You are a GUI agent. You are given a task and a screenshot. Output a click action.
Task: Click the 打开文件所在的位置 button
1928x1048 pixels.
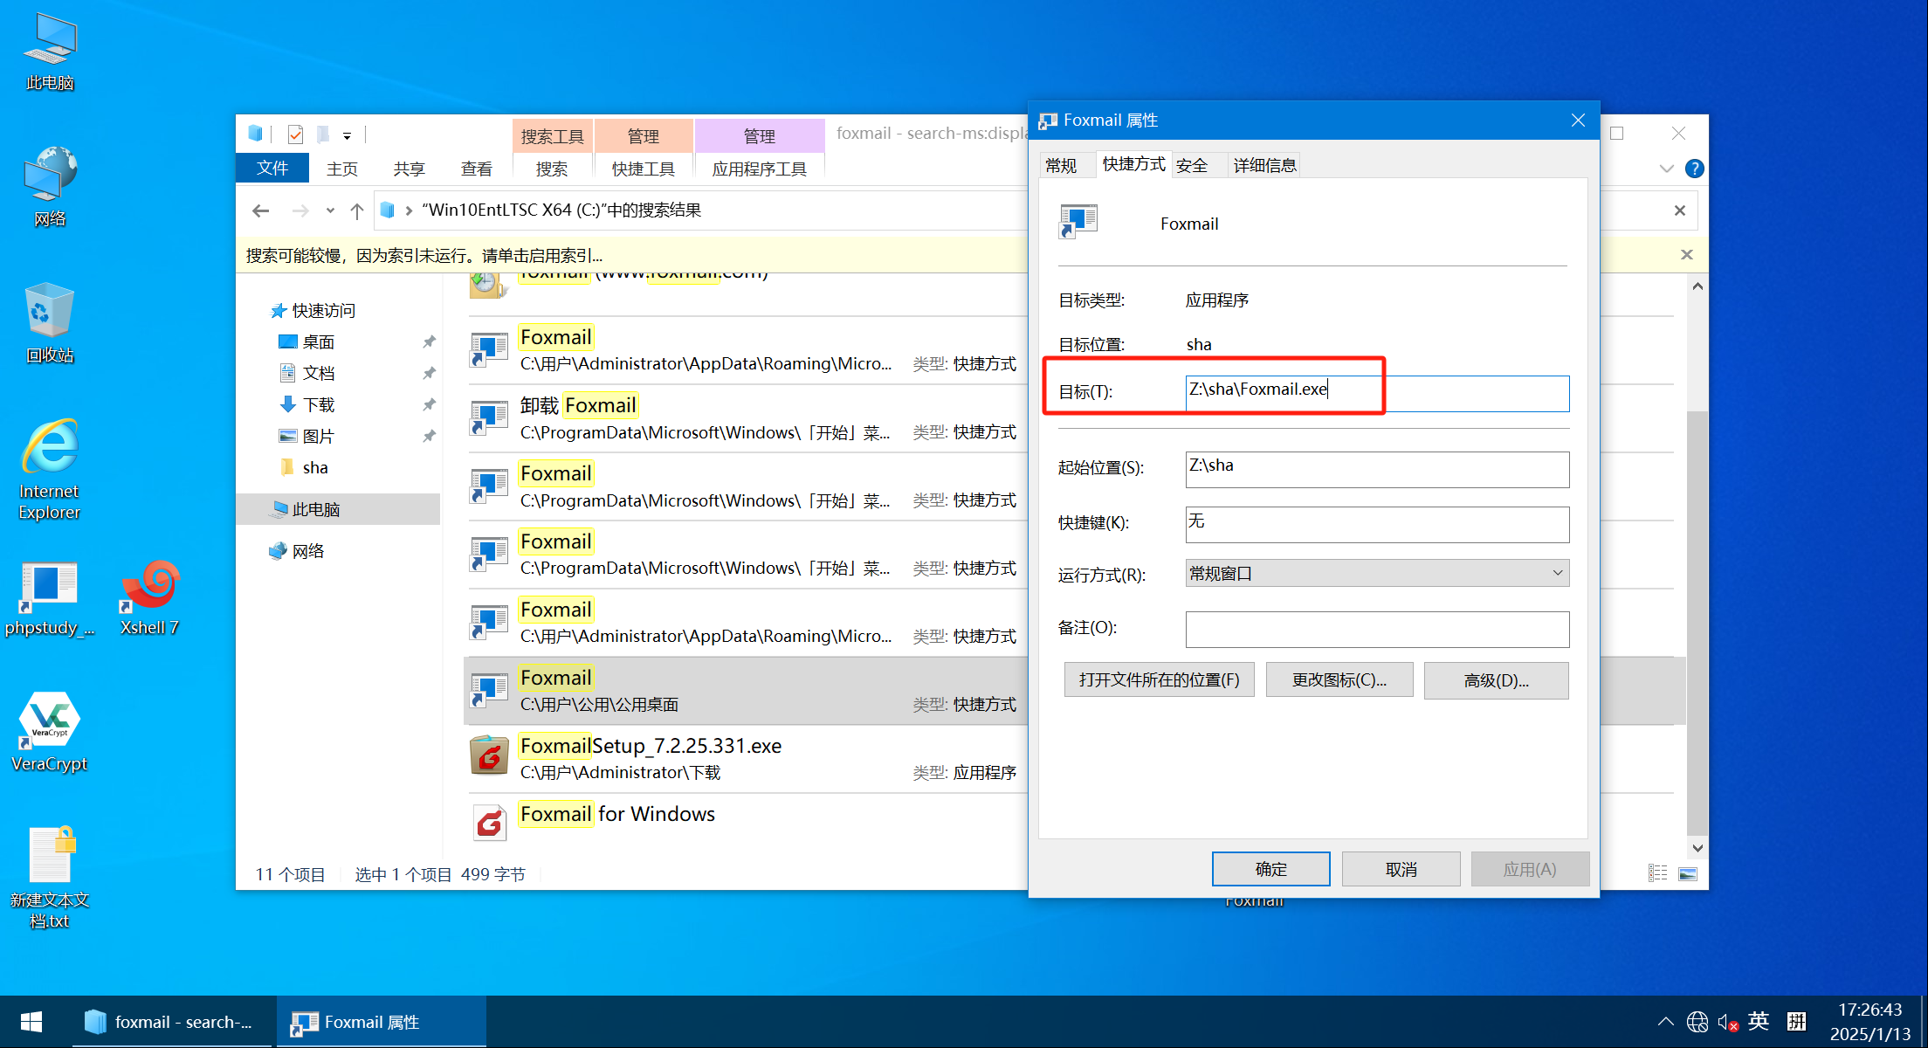(1159, 679)
